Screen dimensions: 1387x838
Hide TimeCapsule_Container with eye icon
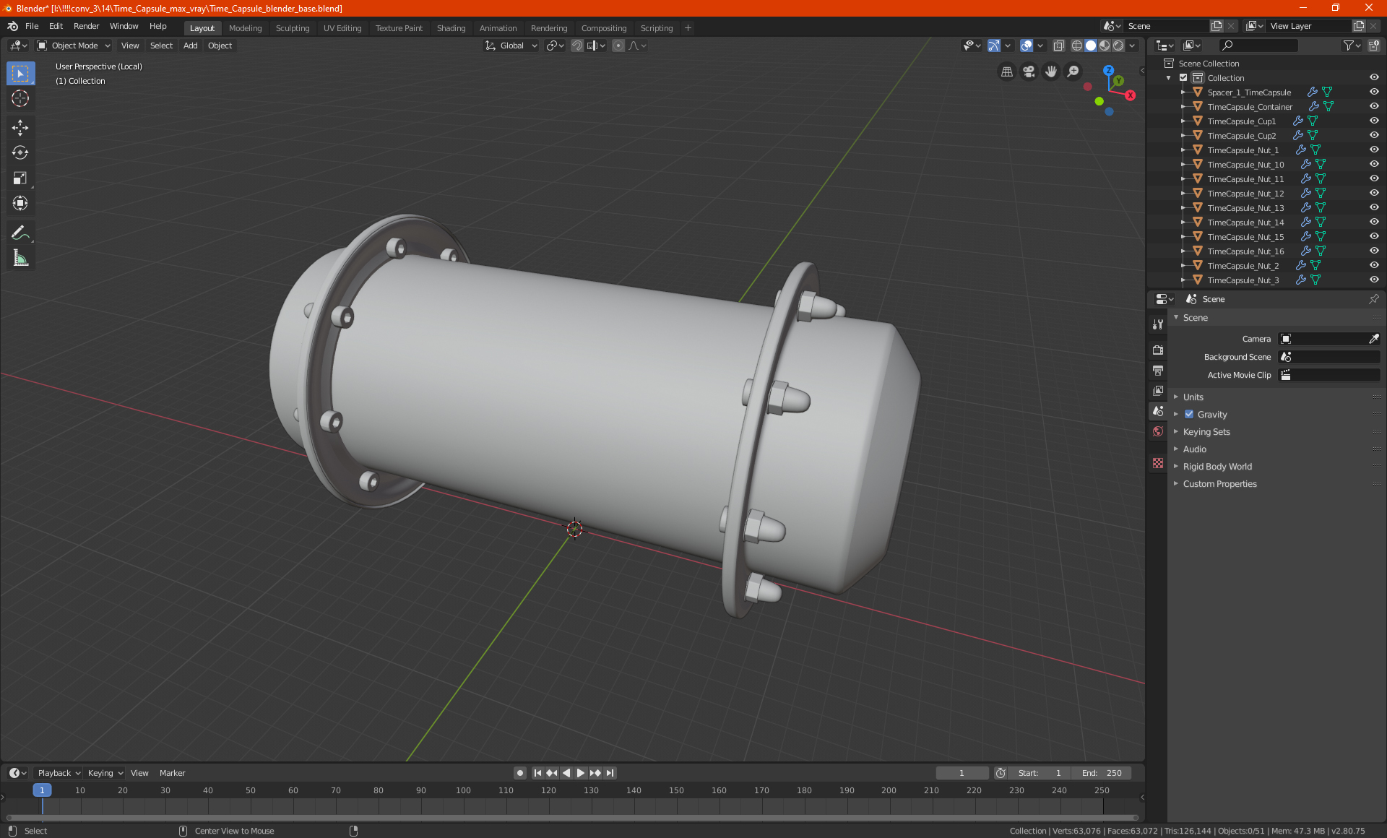(x=1374, y=106)
